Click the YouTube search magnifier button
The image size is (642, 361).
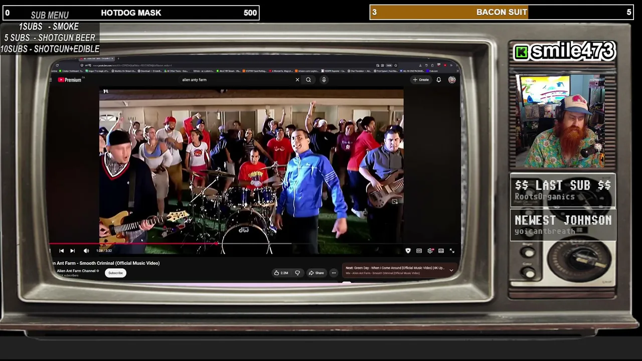pyautogui.click(x=308, y=80)
